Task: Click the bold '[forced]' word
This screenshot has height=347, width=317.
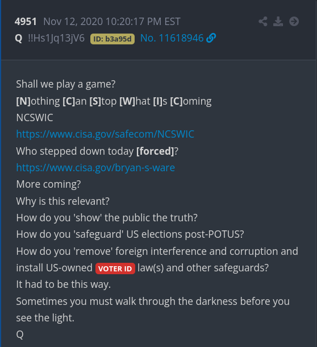Action: coord(155,151)
